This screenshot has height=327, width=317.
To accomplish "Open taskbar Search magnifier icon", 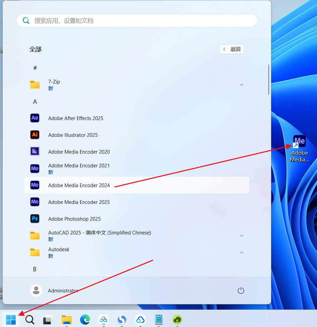I will [x=29, y=320].
